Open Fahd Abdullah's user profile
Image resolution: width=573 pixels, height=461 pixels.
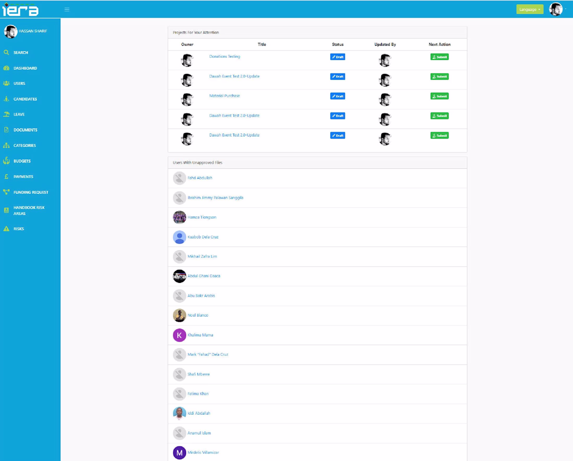coord(200,178)
